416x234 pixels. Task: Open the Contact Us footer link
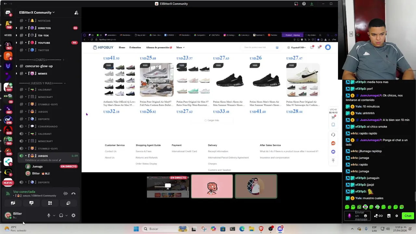click(x=110, y=151)
